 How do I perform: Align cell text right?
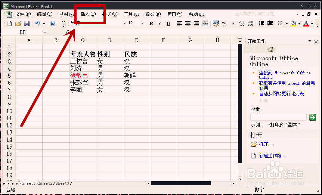[196, 24]
